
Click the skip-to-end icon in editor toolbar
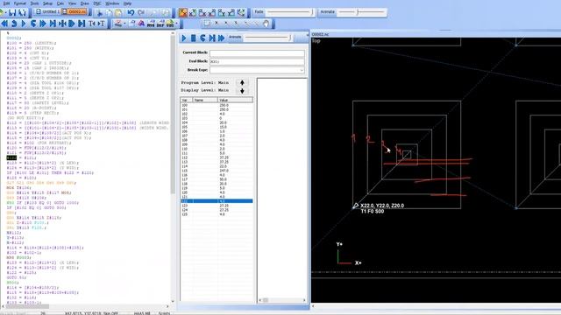pos(53,24)
